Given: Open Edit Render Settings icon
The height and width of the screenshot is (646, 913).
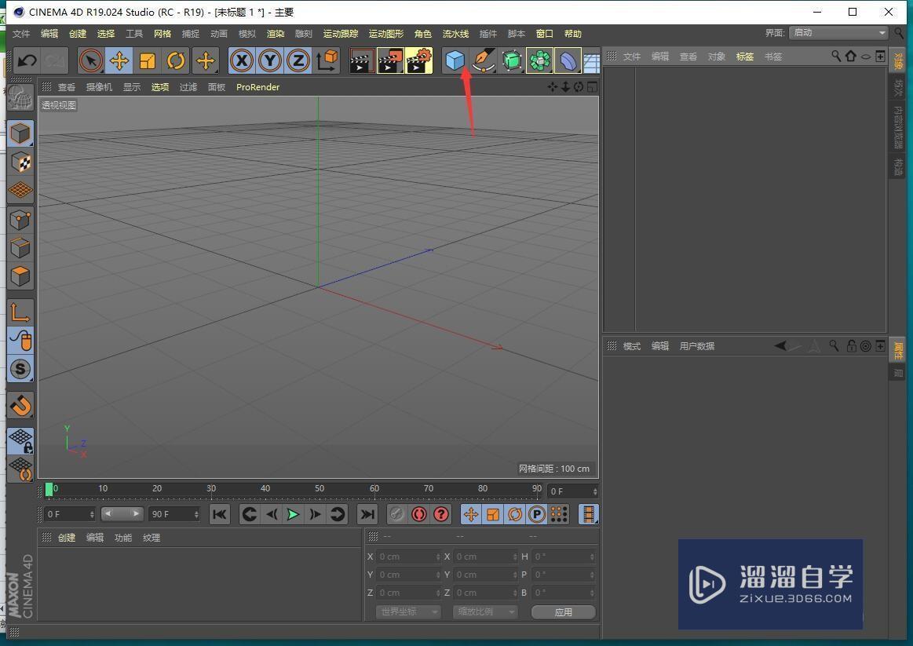Looking at the screenshot, I should (x=419, y=60).
